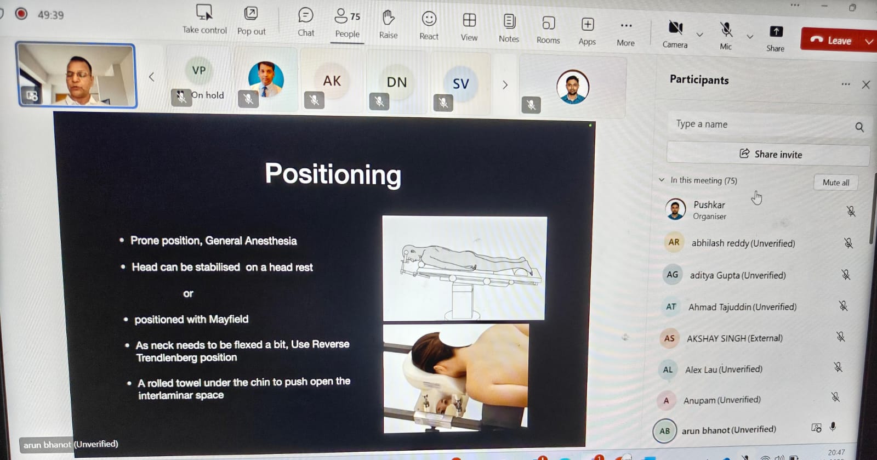The image size is (877, 460).
Task: Toggle aditya Gupta's muted mic icon
Action: pos(846,274)
